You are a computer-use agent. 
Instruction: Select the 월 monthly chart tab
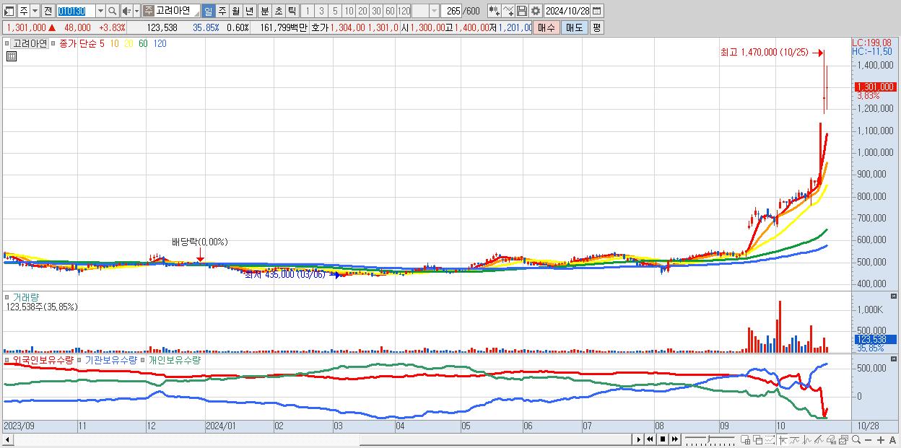235,11
